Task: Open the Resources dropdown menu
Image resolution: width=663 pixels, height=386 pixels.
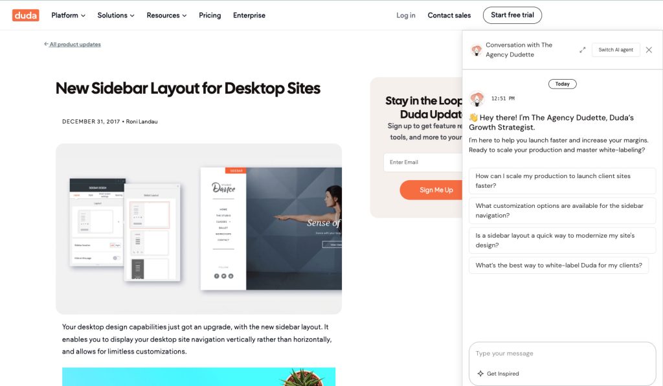Action: tap(166, 16)
